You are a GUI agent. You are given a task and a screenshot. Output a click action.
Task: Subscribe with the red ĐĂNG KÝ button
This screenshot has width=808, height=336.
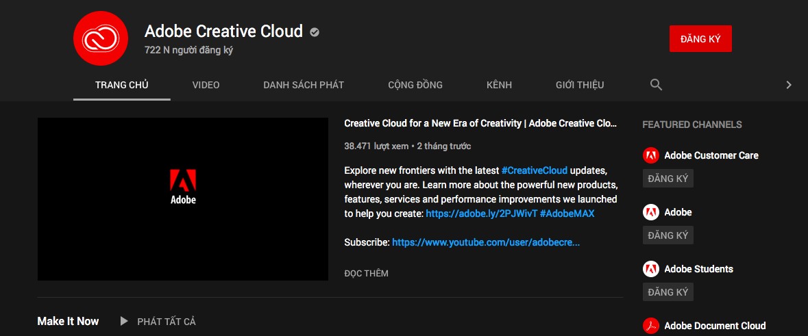(700, 38)
